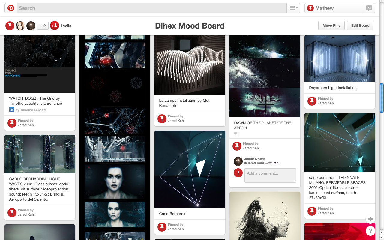
Task: Open the Daydream Light Installation image
Action: (x=340, y=59)
